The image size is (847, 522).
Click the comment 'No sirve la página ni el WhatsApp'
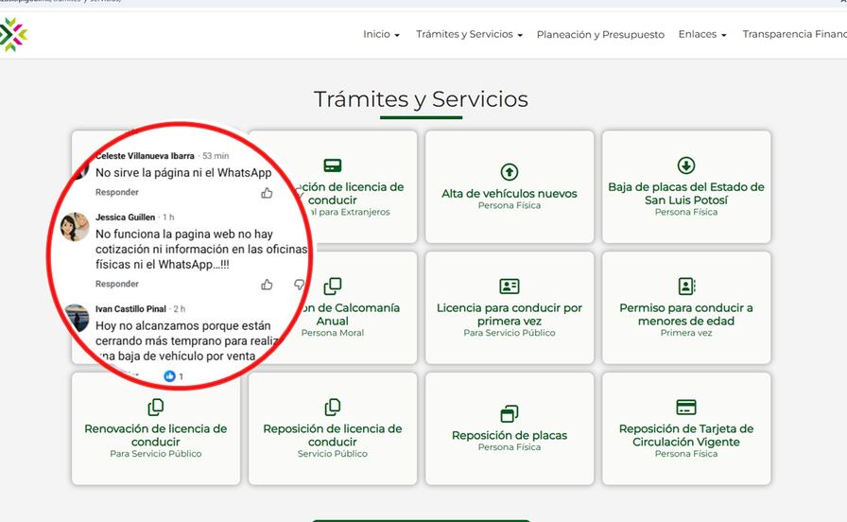click(183, 173)
